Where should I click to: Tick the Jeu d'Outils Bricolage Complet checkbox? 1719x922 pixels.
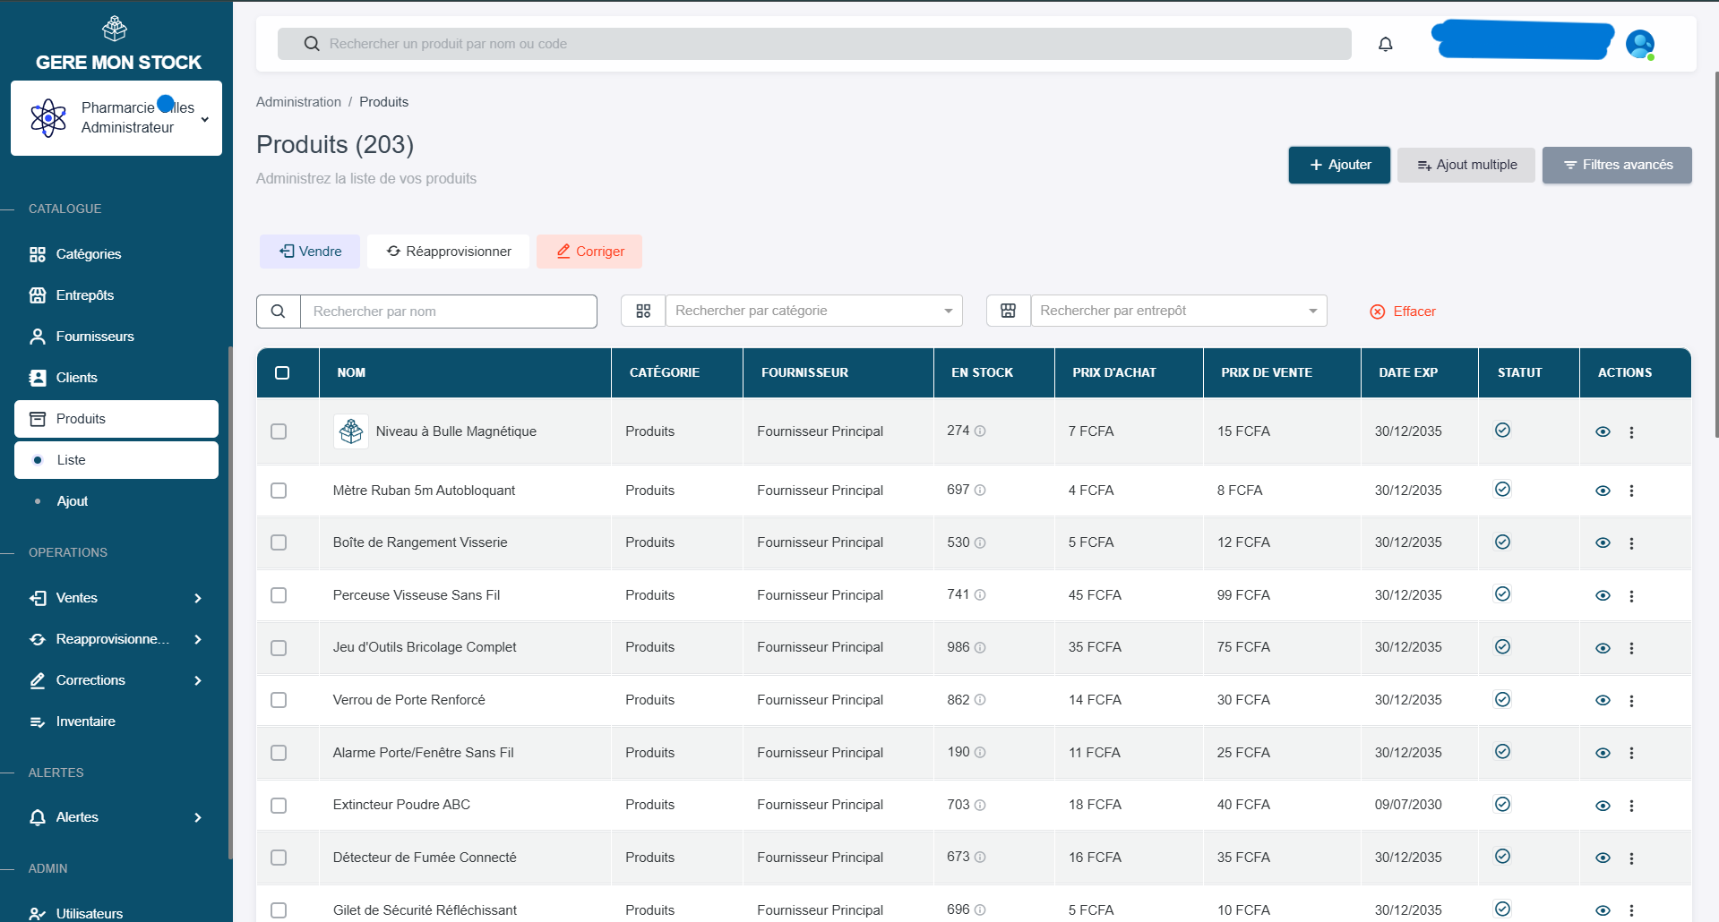coord(279,648)
